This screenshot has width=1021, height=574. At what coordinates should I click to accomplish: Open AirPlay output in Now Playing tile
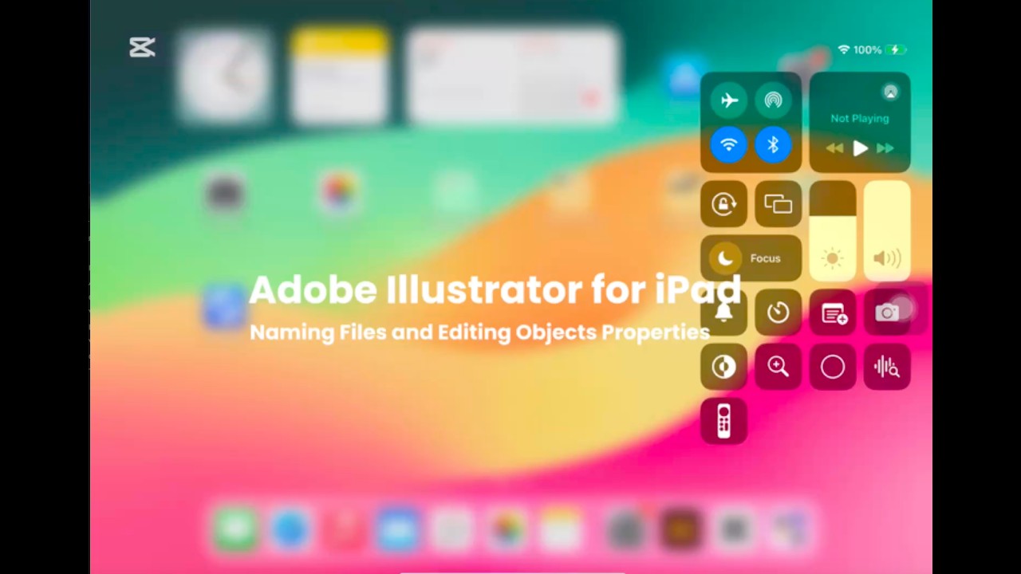point(890,92)
